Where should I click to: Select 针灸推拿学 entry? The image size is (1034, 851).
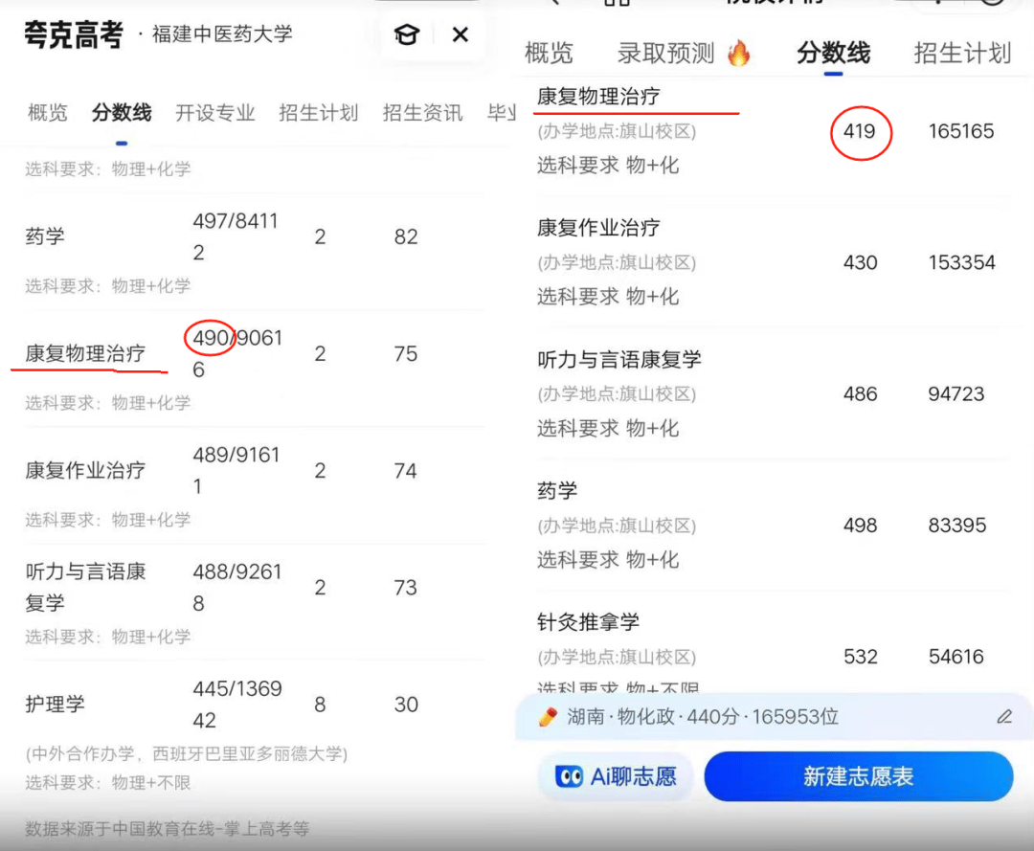tap(588, 621)
